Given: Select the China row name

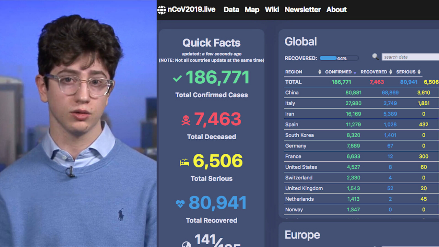Looking at the screenshot, I should tap(292, 93).
